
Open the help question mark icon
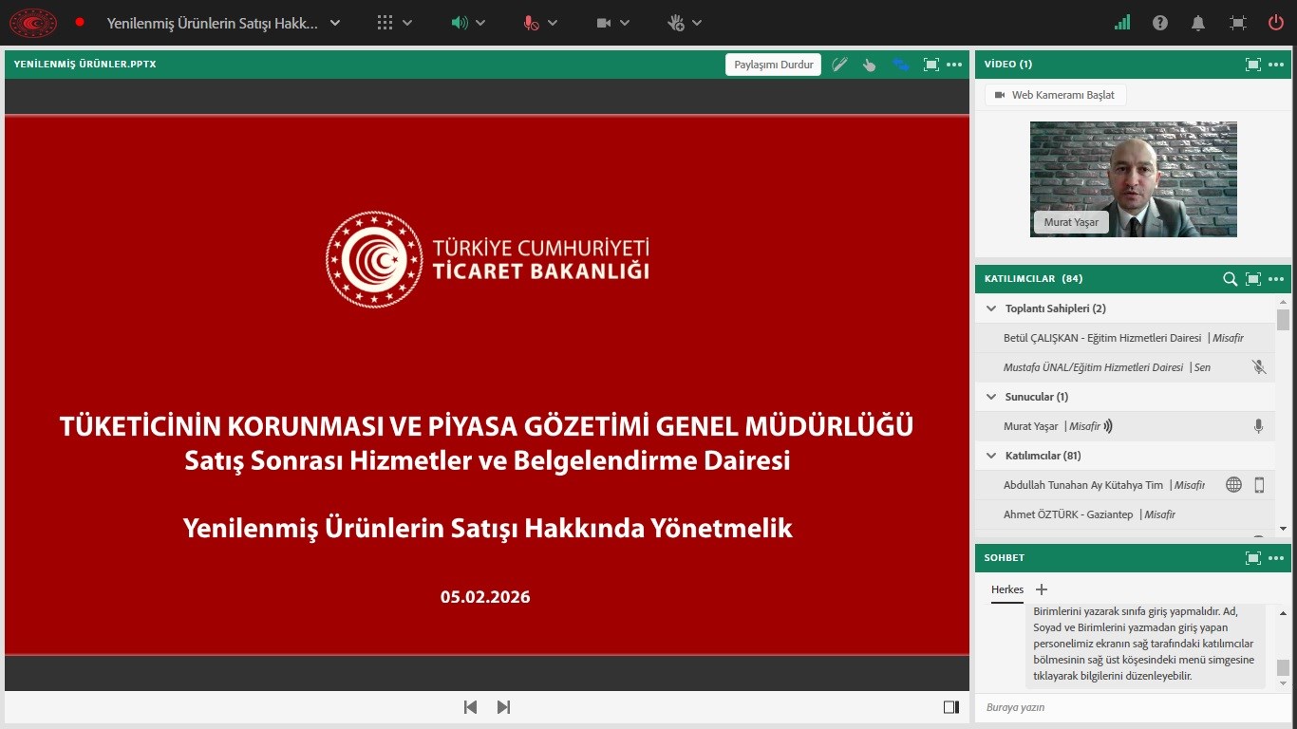click(1160, 23)
